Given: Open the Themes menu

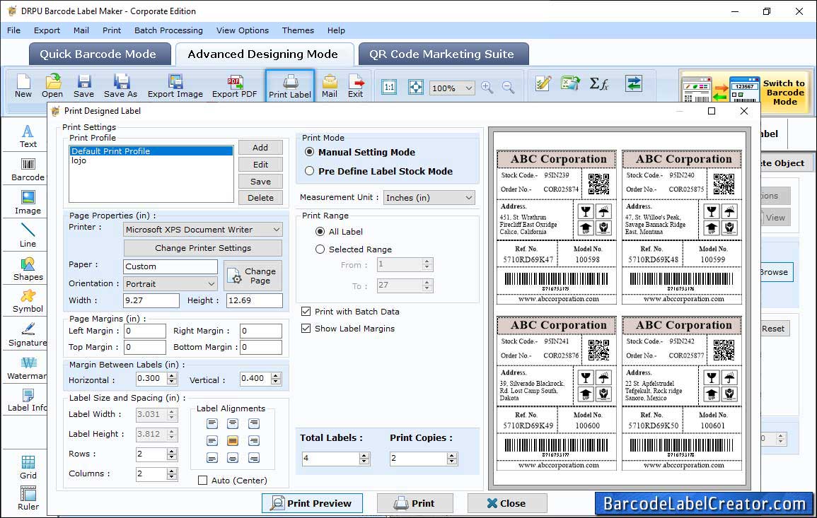Looking at the screenshot, I should pyautogui.click(x=298, y=30).
